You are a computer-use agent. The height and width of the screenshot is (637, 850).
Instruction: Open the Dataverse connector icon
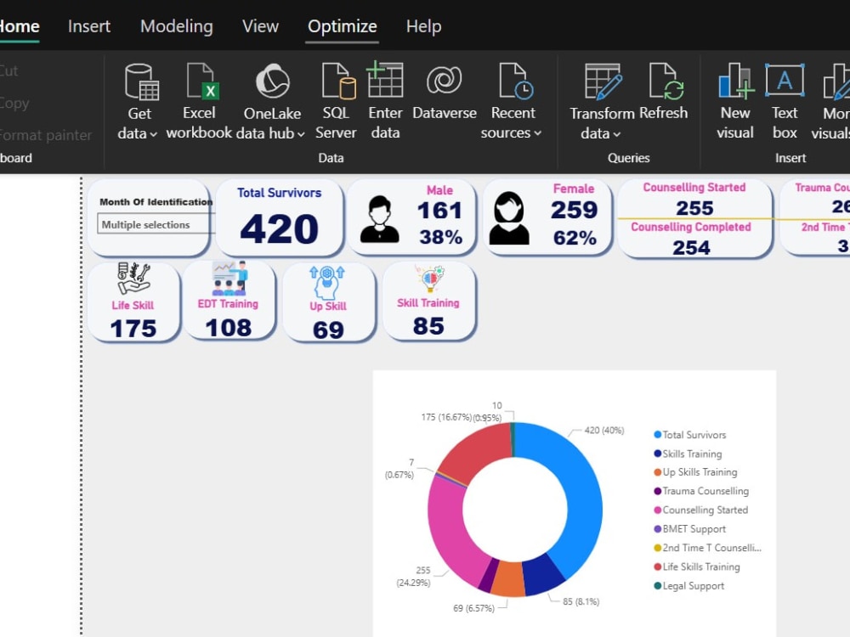tap(444, 80)
